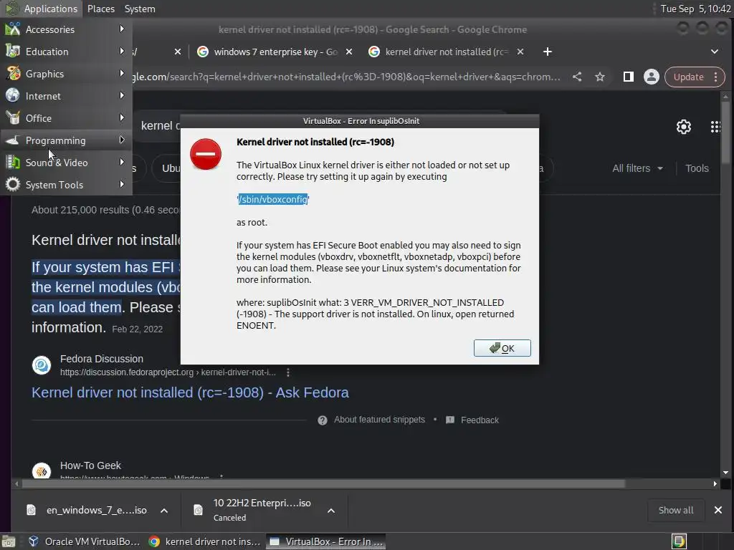Expand options for en_windows_7 iso download
Viewport: 734px width, 550px height.
tap(164, 511)
